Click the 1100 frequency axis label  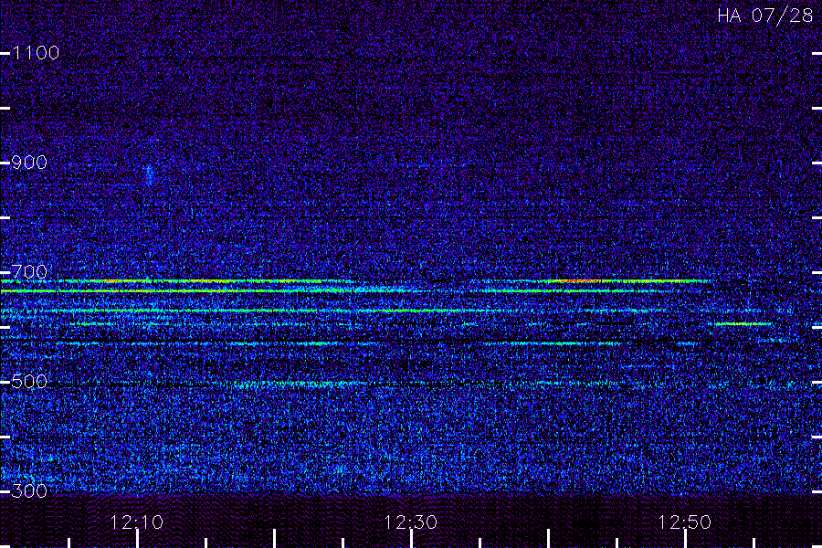36,52
